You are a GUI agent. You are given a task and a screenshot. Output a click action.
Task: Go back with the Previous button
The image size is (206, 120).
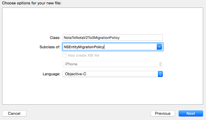(163, 113)
